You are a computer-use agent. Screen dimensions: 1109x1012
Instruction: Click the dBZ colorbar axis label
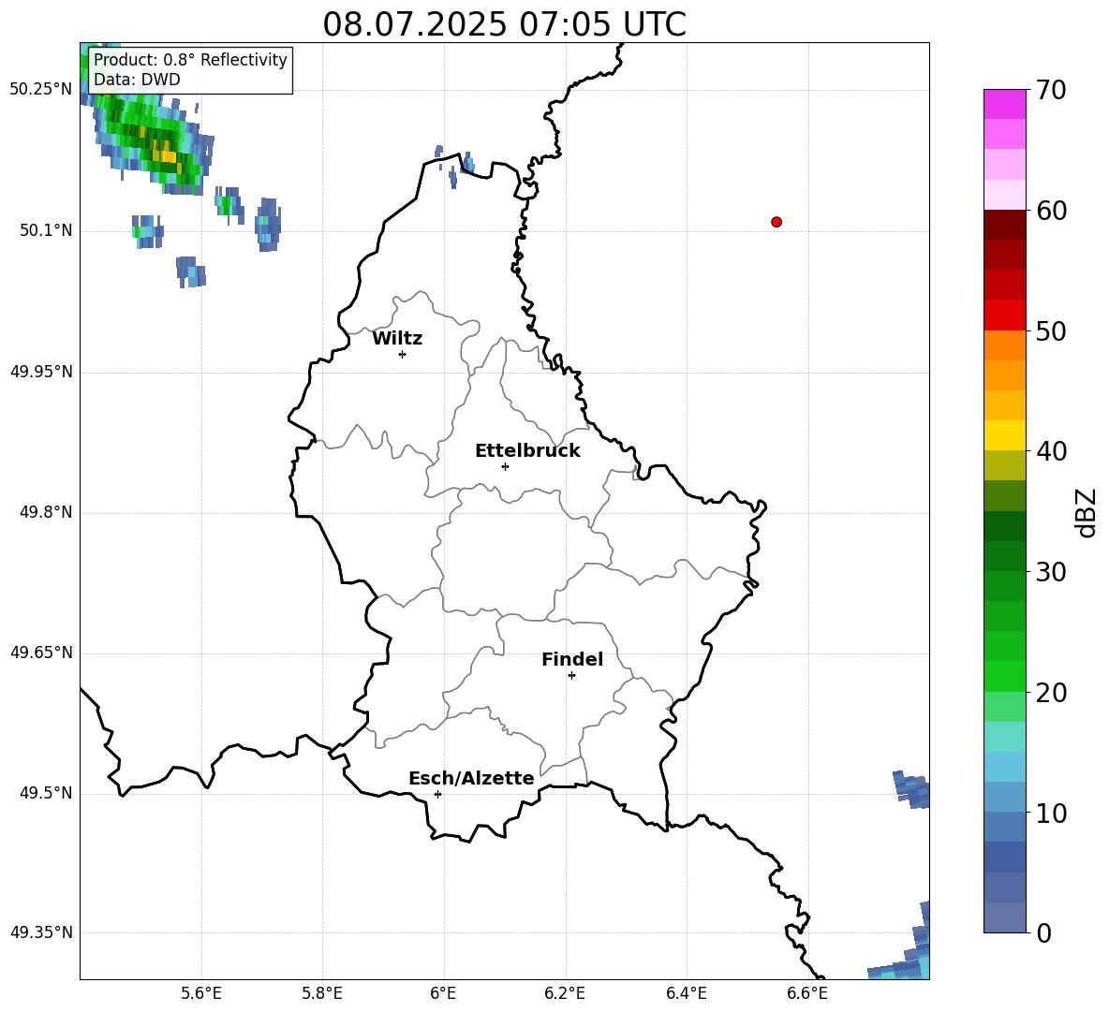click(1085, 512)
